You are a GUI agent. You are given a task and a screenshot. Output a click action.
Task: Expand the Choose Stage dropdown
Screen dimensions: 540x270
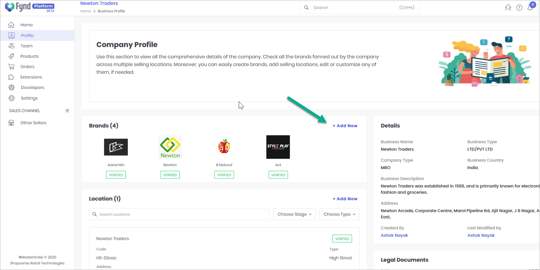294,214
